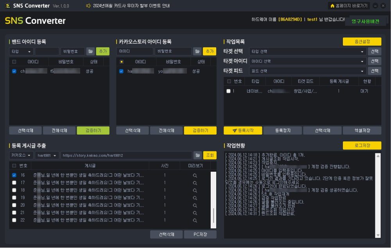The width and height of the screenshot is (391, 248).
Task: Click the story.kakao.com URL input field
Action: point(126,155)
